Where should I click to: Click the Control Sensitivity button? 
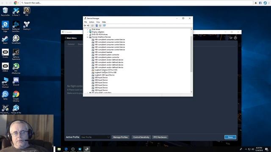[x=141, y=137]
